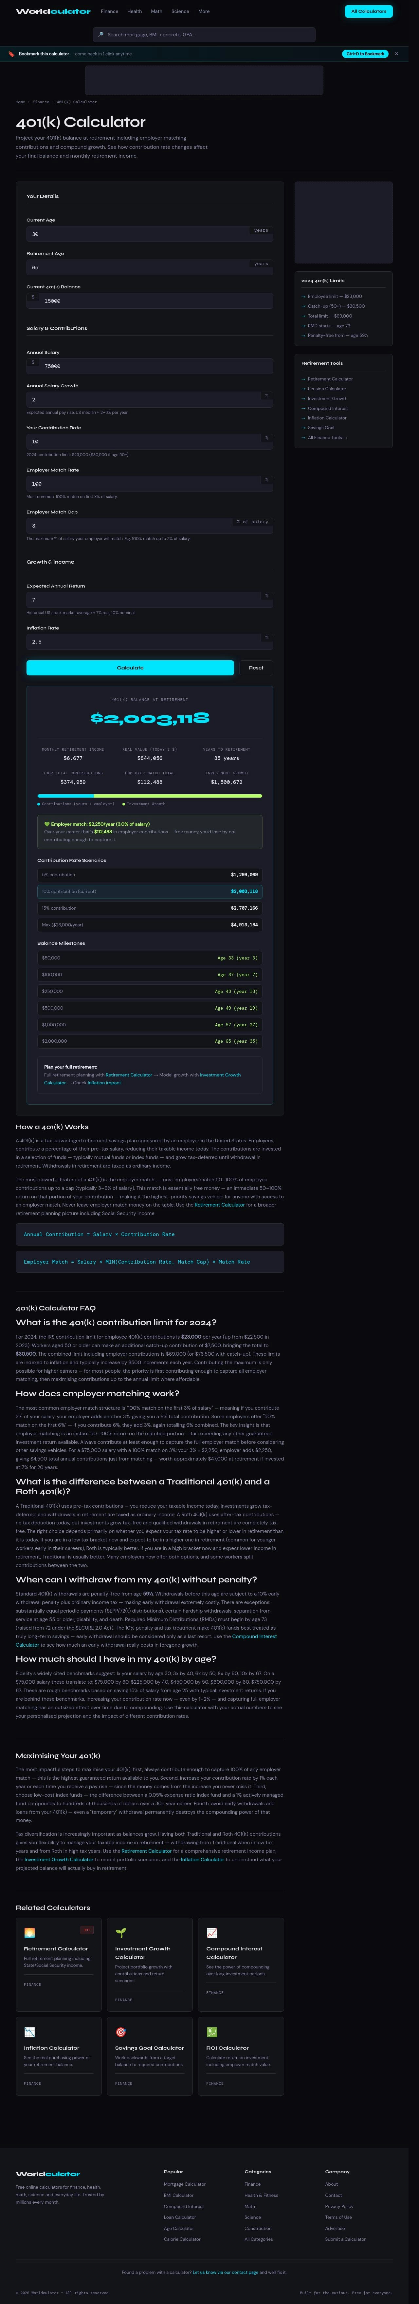Viewport: 419px width, 2304px height.
Task: Click Privacy Policy in footer
Action: [339, 2206]
